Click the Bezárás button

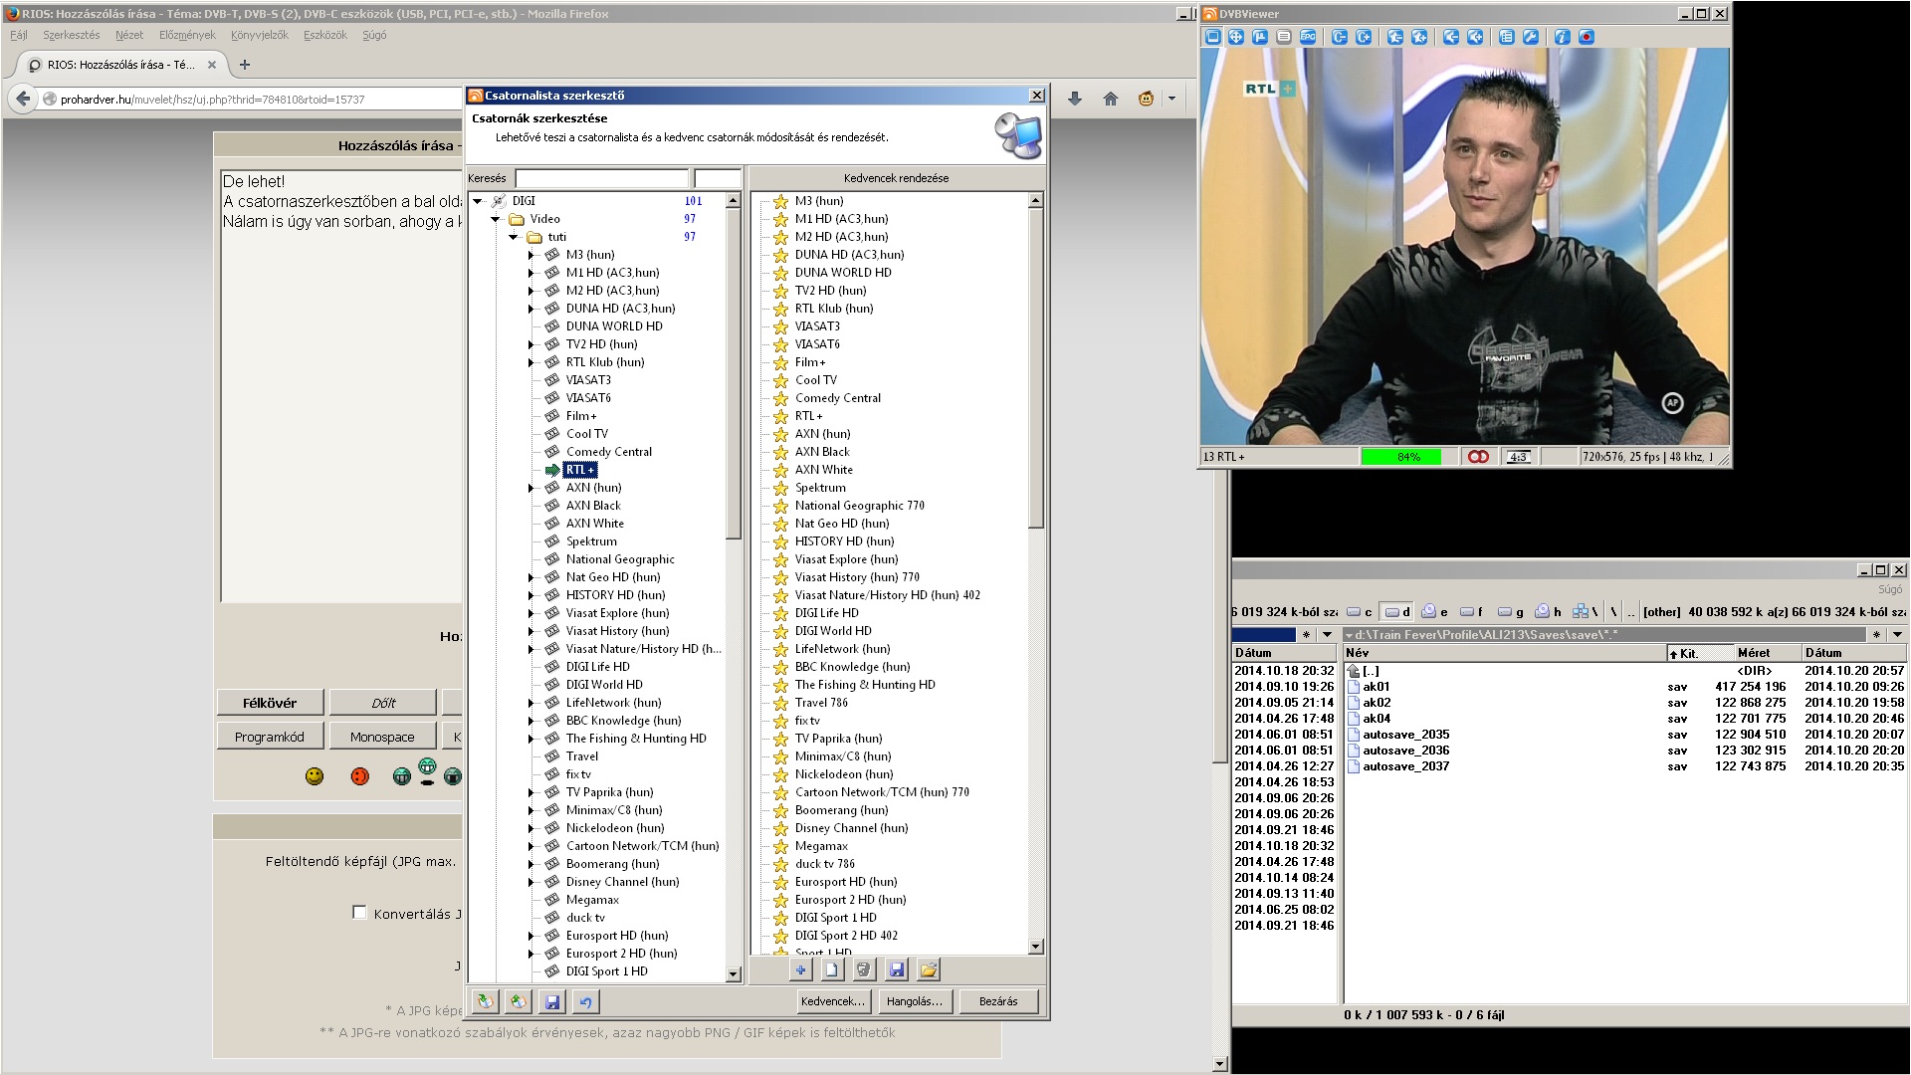coord(998,1001)
